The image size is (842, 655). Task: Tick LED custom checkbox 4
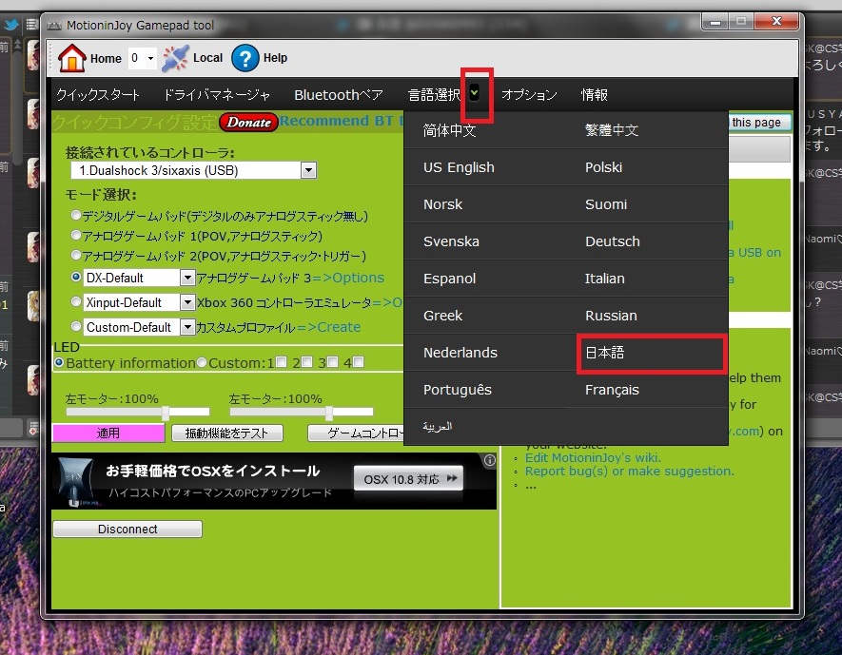358,362
